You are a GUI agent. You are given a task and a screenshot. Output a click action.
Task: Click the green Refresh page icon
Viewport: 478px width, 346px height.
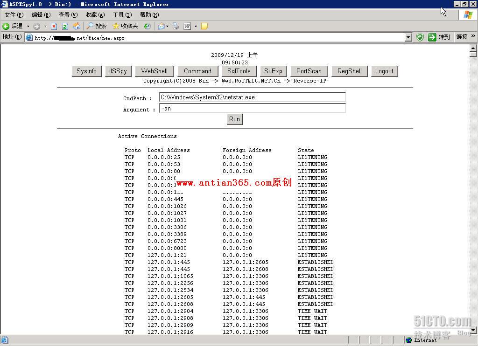(65, 26)
